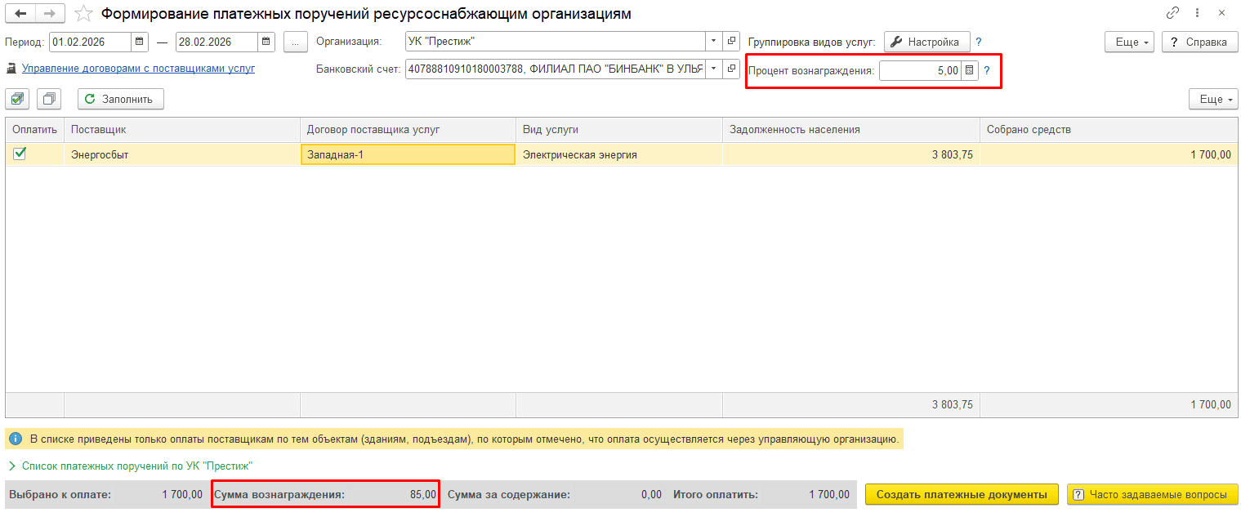
Task: Open Управление договорами с поставщиками услуг link
Action: (138, 69)
